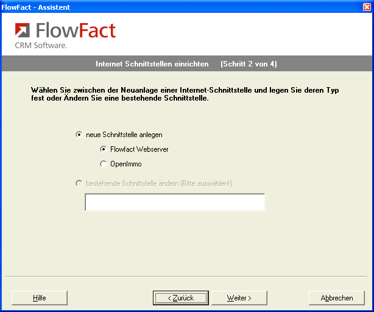
Task: Open the Hilfe button
Action: (x=40, y=298)
